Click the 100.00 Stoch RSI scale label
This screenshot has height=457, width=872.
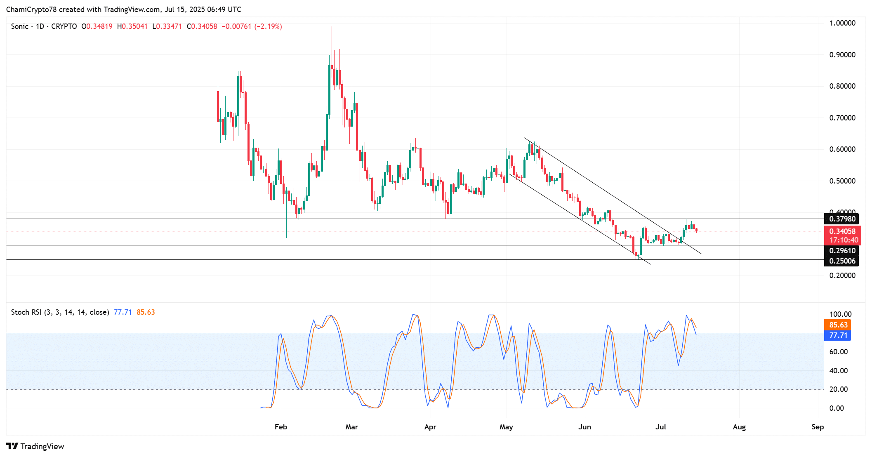[840, 314]
